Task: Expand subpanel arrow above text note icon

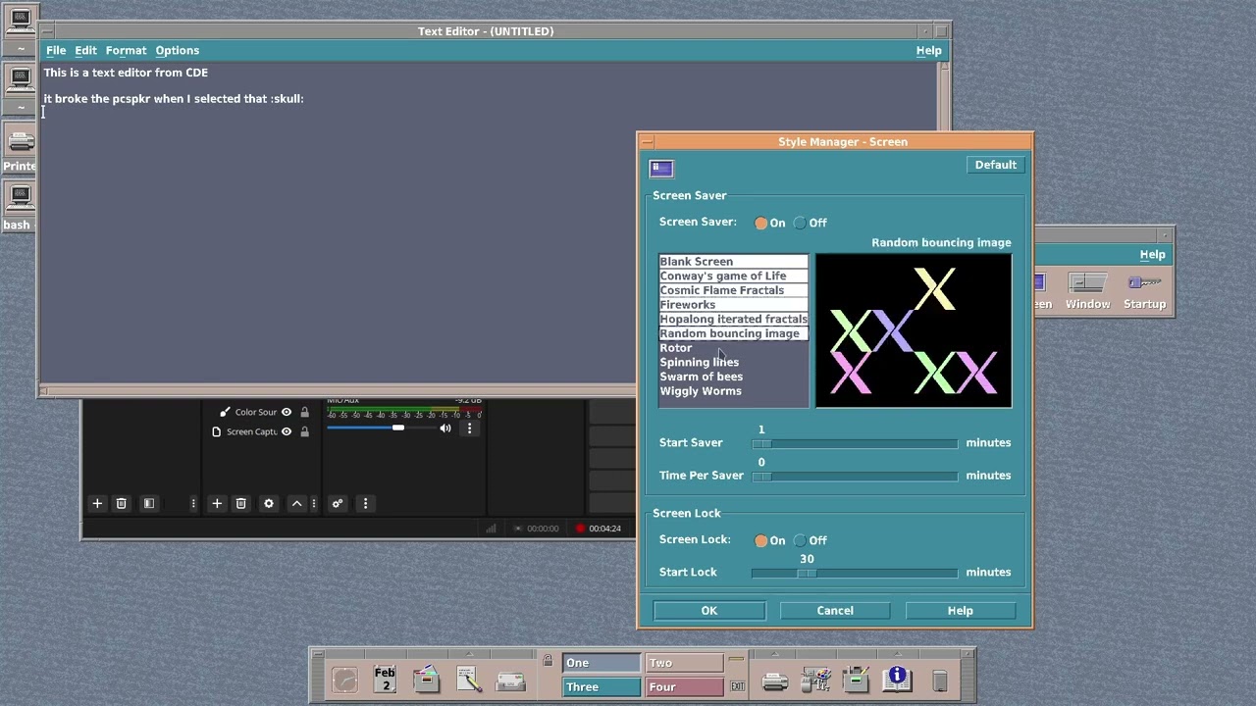Action: [468, 655]
